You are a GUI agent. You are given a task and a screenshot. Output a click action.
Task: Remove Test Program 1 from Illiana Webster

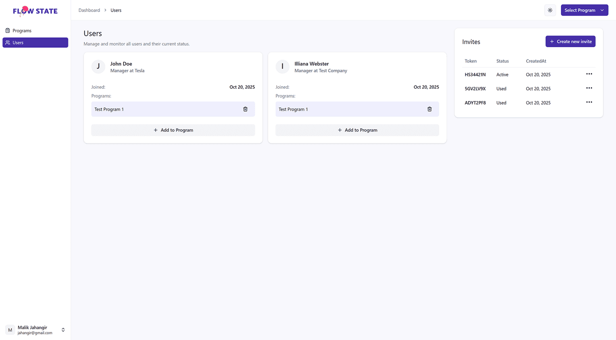click(429, 109)
